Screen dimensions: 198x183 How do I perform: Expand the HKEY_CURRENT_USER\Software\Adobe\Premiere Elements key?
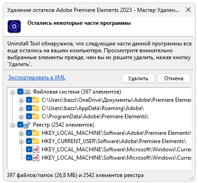[21, 142]
